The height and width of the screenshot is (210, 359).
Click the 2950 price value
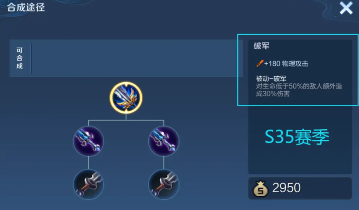tap(287, 188)
